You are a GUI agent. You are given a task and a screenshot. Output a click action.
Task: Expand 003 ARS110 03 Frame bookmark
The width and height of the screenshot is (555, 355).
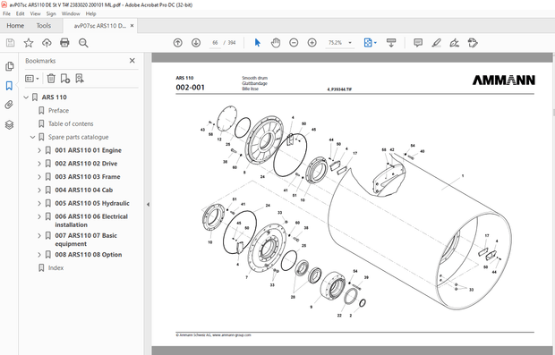(x=39, y=177)
